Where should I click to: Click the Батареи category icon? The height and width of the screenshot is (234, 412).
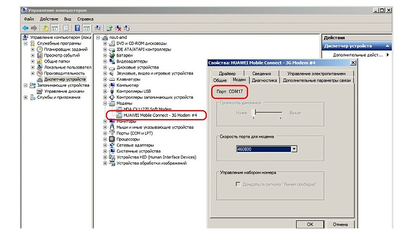pyautogui.click(x=112, y=55)
